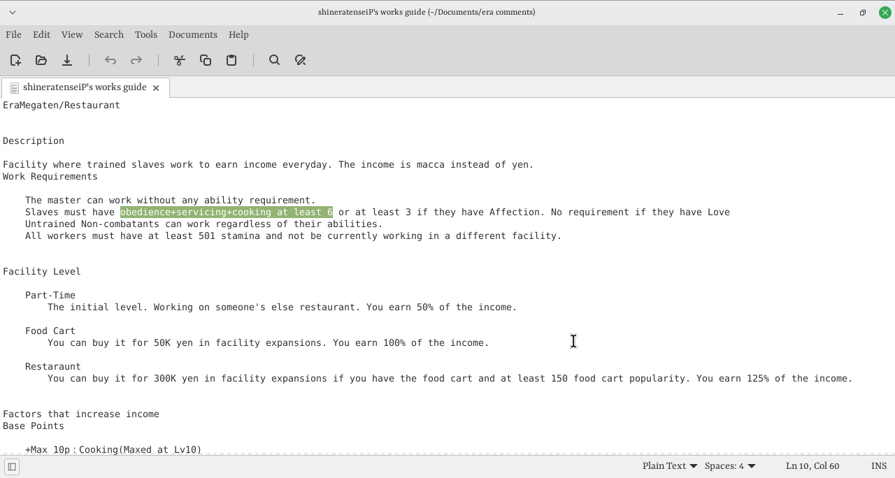
Task: Click "Factors that increase income" line
Action: 81,414
